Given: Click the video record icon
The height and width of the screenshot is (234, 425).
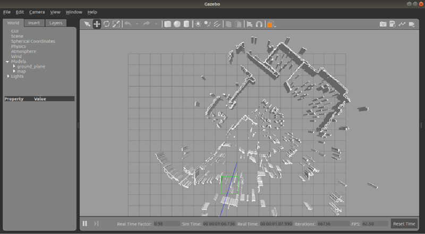Looking at the screenshot, I should 411,24.
